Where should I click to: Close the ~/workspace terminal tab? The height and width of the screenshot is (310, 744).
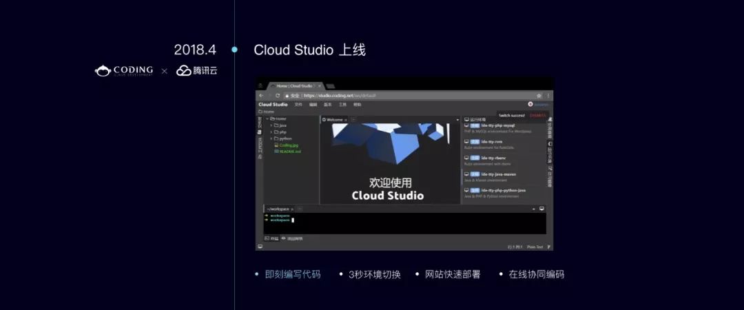pyautogui.click(x=292, y=209)
